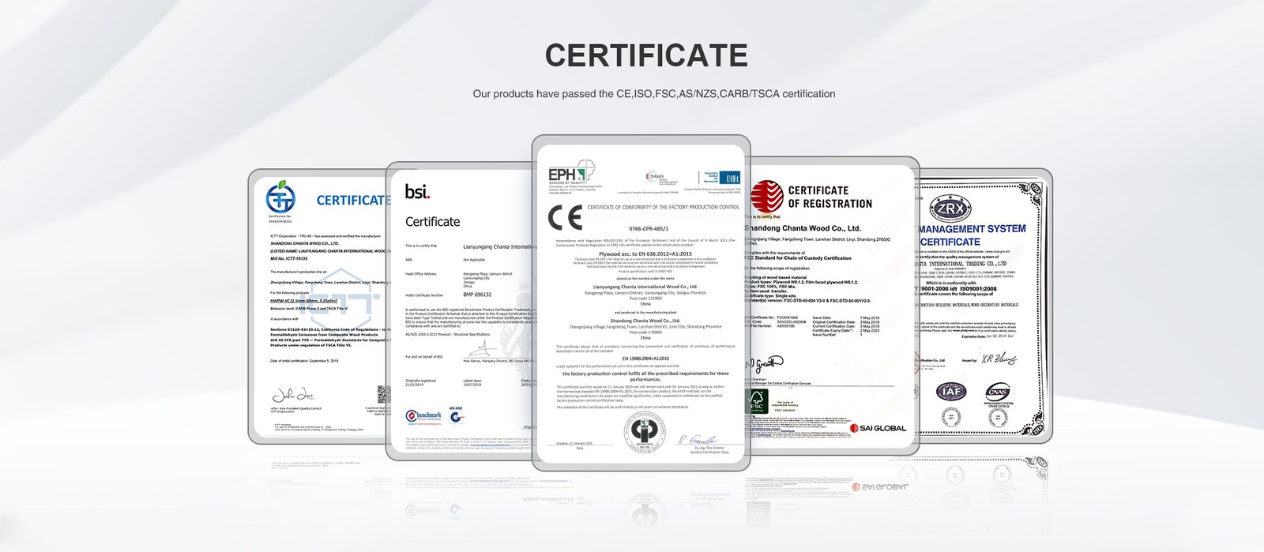
Task: Click the red striped circle registration logo
Action: pos(766,197)
